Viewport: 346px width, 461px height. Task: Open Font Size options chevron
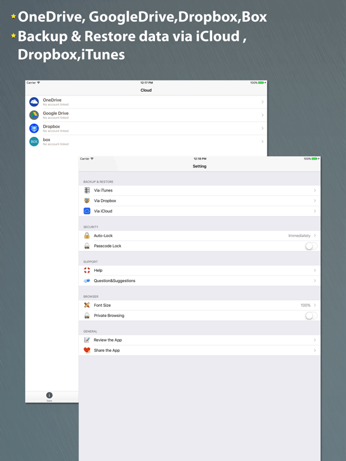[315, 305]
